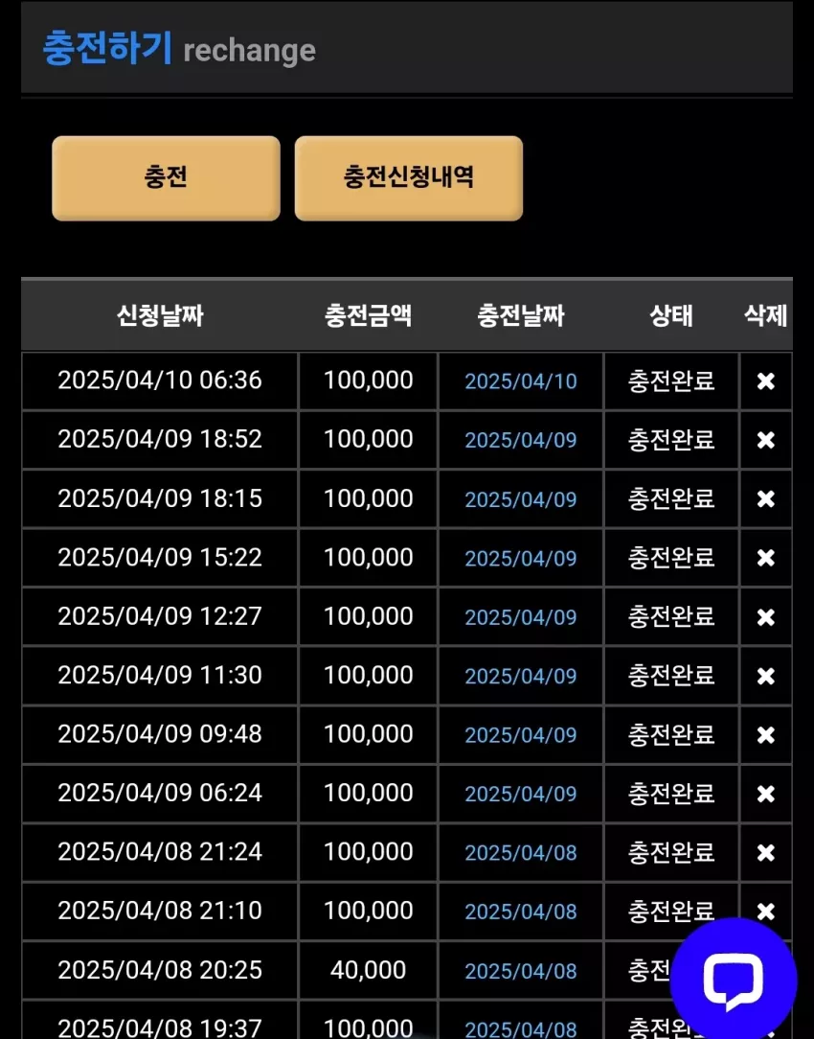
Task: Click X on the 2025/04/09 15:22 row
Action: click(766, 558)
